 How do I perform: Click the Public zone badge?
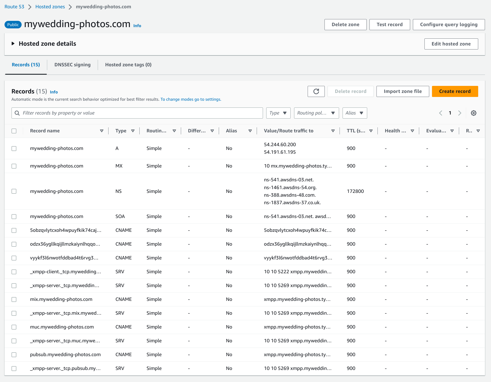point(13,25)
